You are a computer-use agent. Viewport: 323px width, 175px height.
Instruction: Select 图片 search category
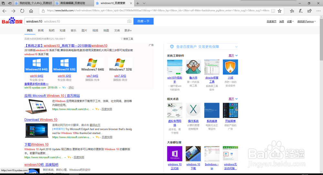pyautogui.click(x=84, y=30)
